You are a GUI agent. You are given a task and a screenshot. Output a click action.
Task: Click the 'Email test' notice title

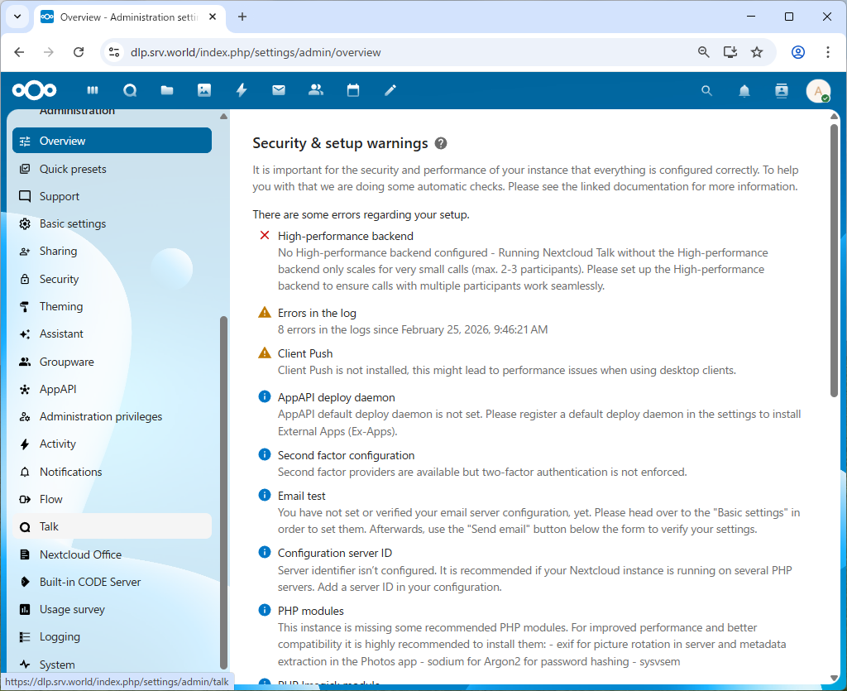pyautogui.click(x=302, y=496)
